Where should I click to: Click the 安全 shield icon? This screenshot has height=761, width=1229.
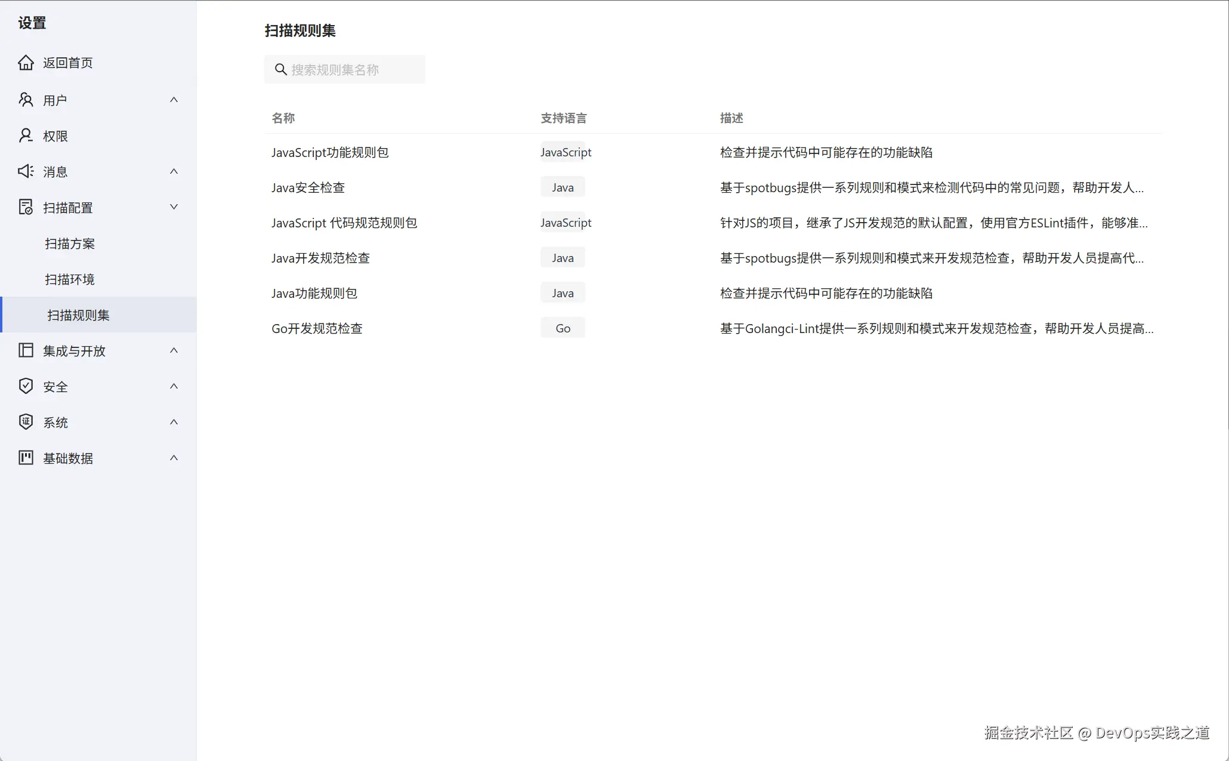tap(26, 386)
